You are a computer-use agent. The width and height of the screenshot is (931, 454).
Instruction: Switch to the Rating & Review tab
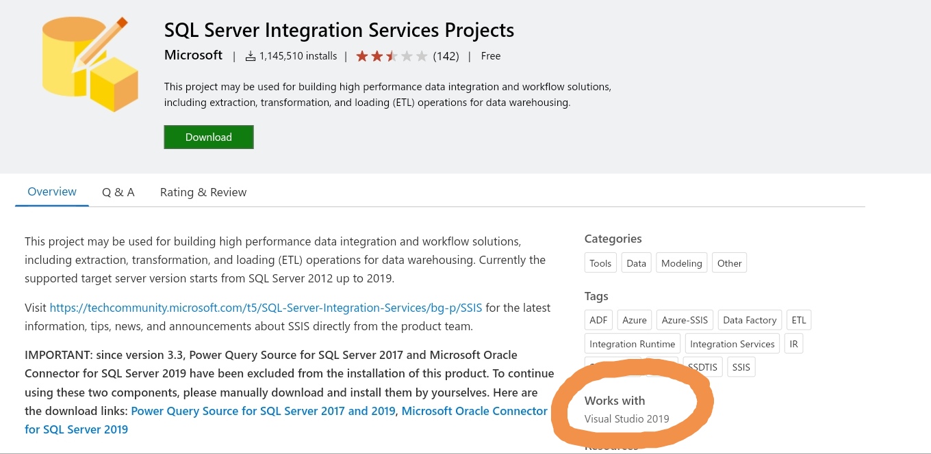tap(203, 192)
